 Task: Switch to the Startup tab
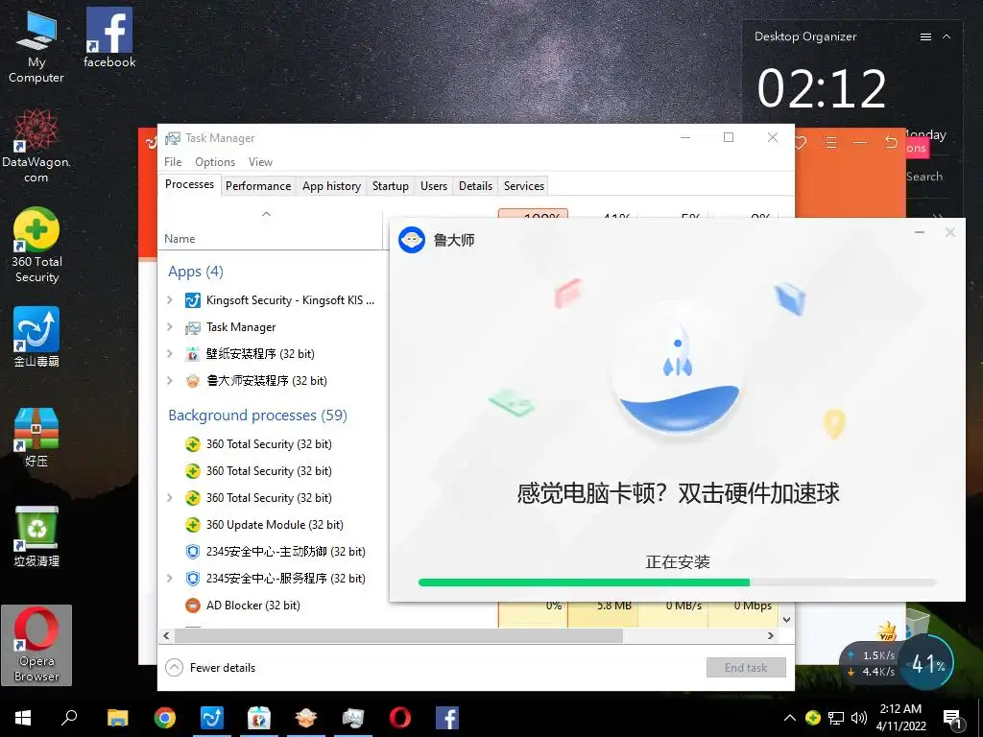pos(391,186)
